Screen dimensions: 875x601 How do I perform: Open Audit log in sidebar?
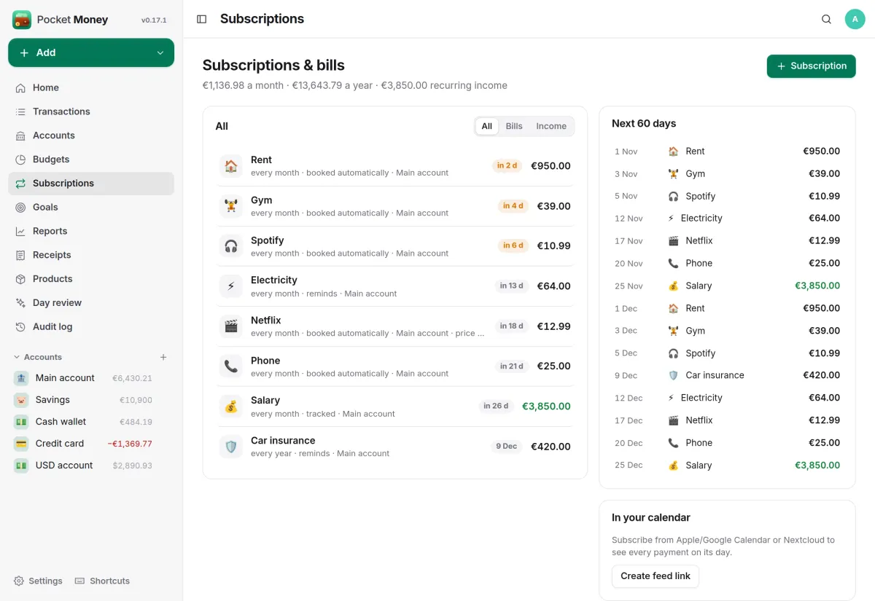(91, 327)
